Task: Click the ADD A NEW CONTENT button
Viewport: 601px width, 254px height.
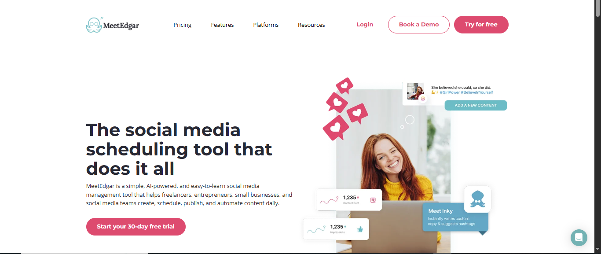Action: (476, 105)
